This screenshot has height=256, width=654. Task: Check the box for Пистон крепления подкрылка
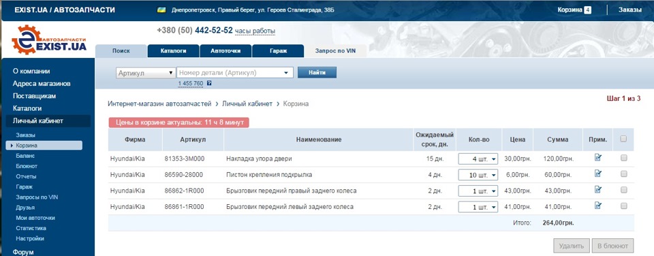(x=623, y=174)
